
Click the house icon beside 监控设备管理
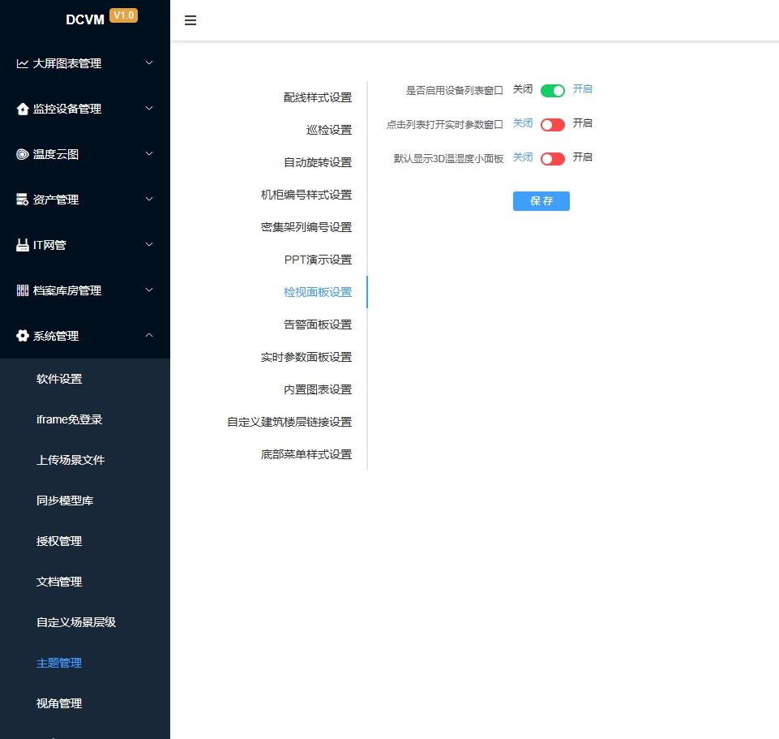23,109
